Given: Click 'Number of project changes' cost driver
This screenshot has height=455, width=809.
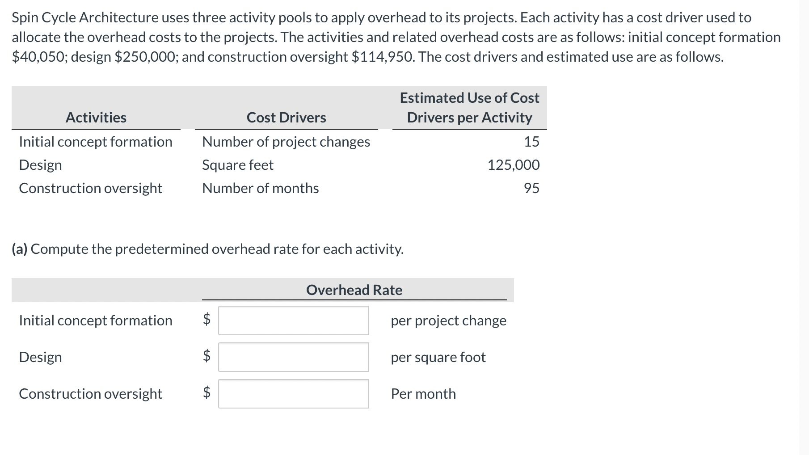Looking at the screenshot, I should point(286,142).
